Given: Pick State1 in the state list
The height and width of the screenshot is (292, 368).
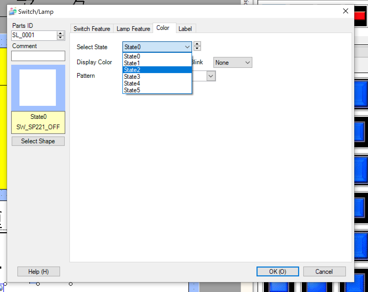Looking at the screenshot, I should [x=157, y=63].
